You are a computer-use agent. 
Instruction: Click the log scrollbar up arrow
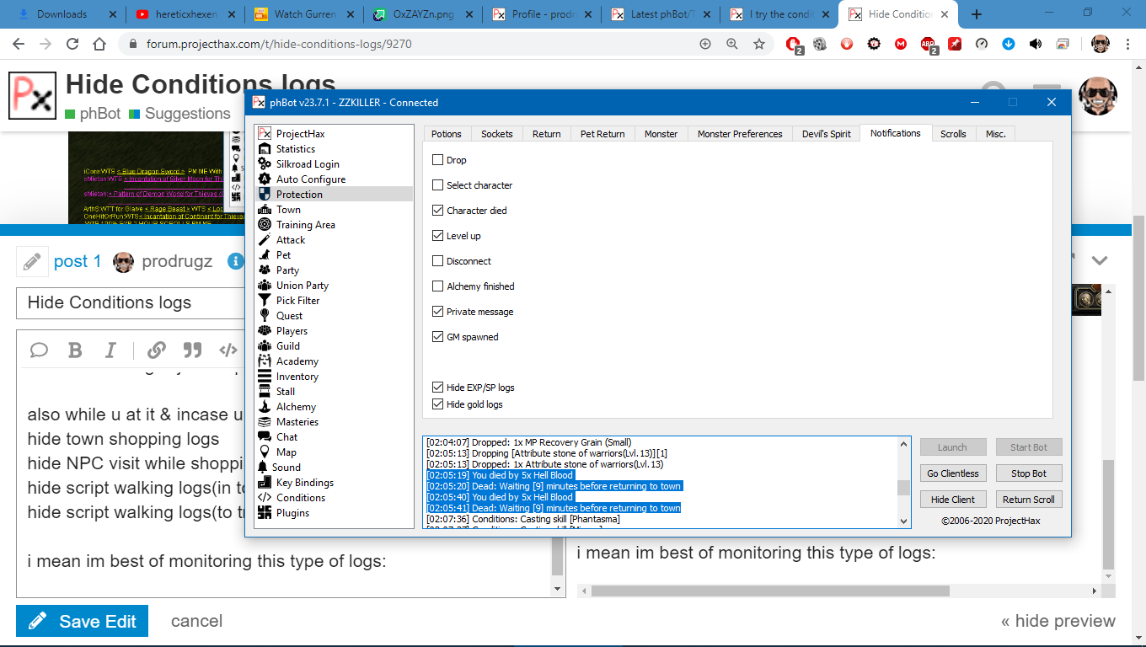[903, 444]
